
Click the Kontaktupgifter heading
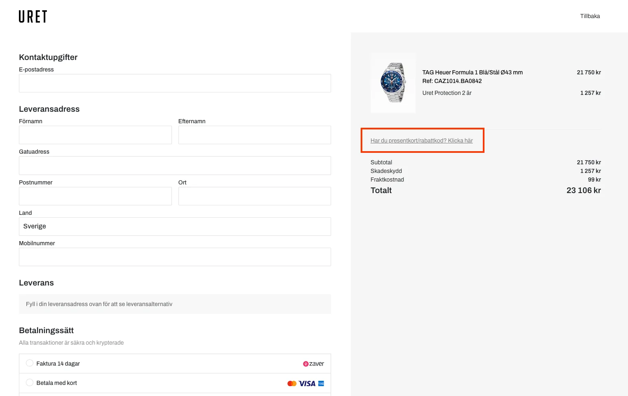tap(48, 57)
